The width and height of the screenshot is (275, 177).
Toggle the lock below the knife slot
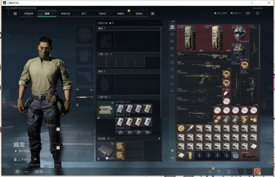tap(77, 104)
